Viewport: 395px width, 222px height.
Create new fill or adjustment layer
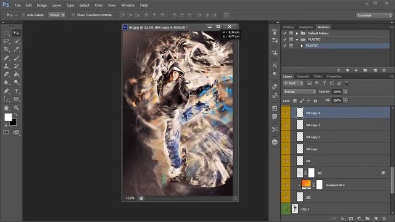[359, 219]
